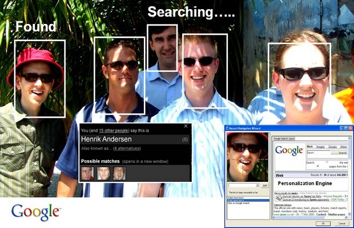354x228 pixels.
Task: Click the "Personalization Engine" heading
Action: 305,184
